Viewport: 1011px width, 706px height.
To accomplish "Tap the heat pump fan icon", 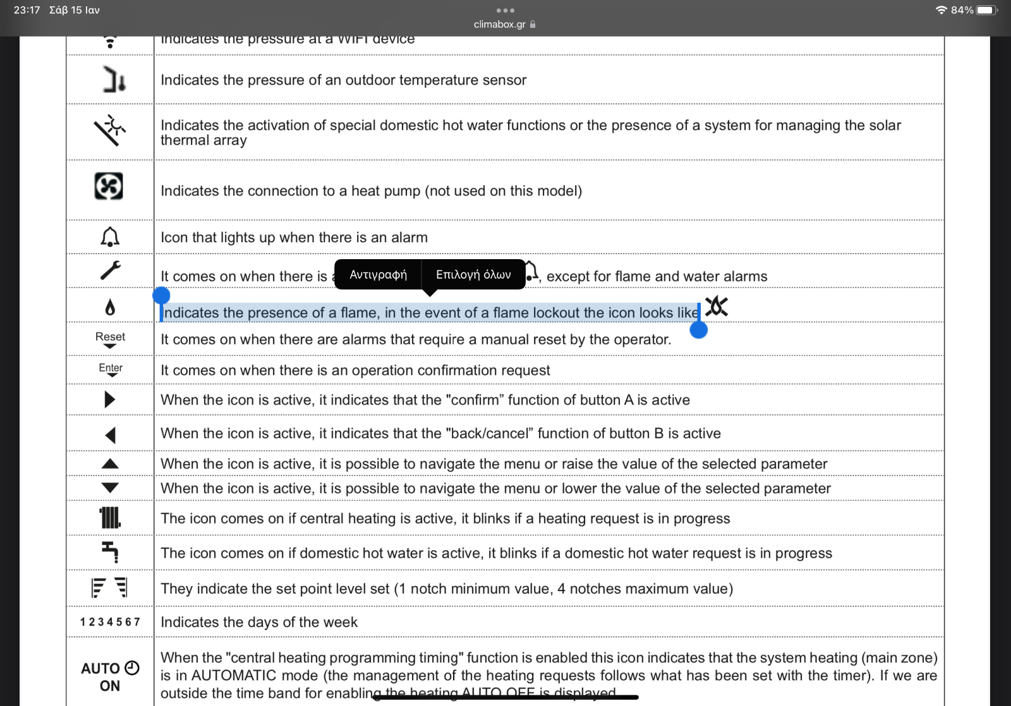I will coord(109,186).
